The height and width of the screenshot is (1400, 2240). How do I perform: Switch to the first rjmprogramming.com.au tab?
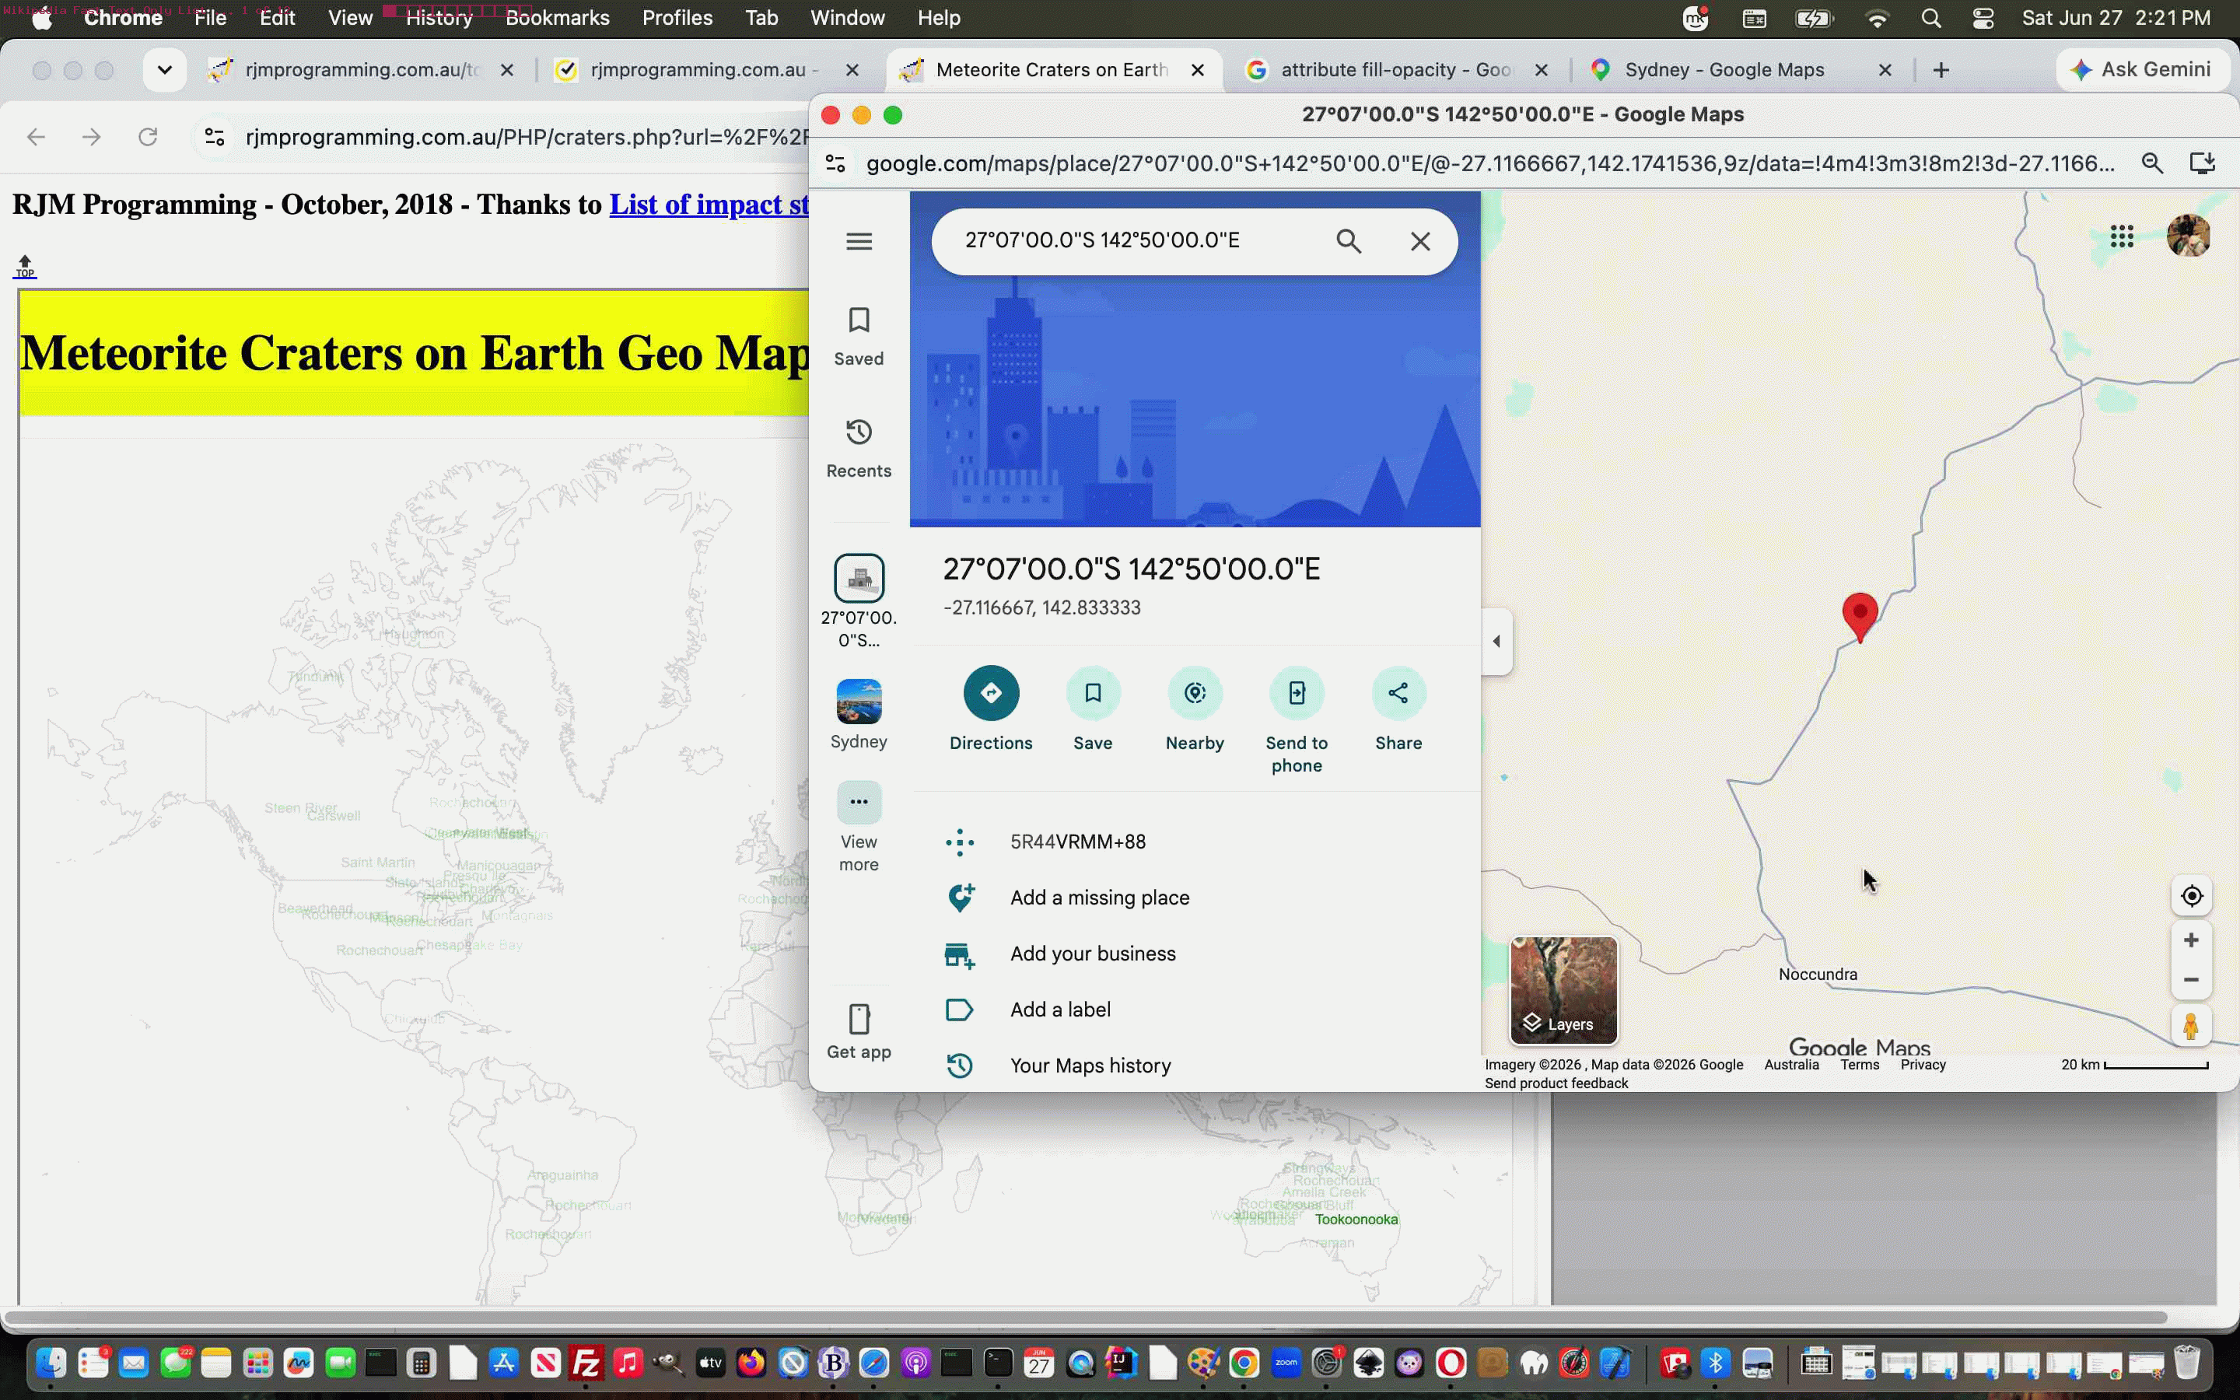(x=361, y=69)
